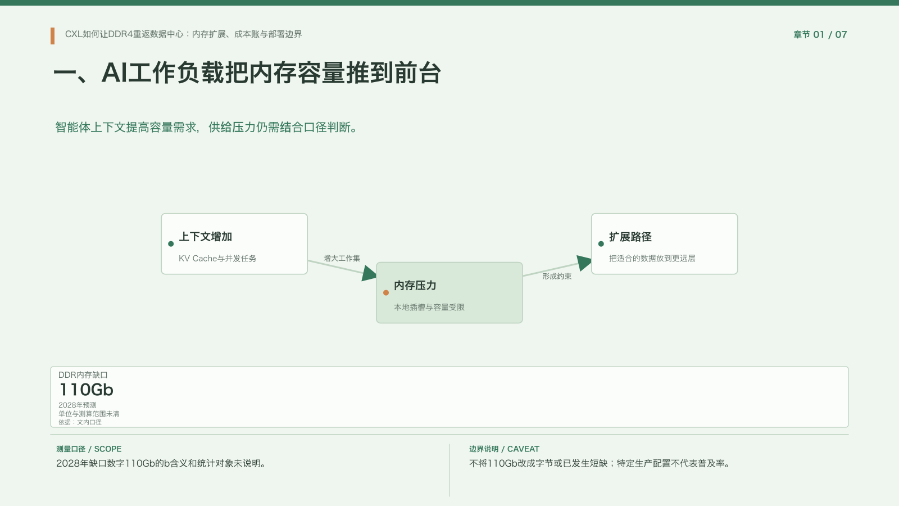This screenshot has height=506, width=899.
Task: Click the 测量口径 / SCOPE heading
Action: click(89, 449)
